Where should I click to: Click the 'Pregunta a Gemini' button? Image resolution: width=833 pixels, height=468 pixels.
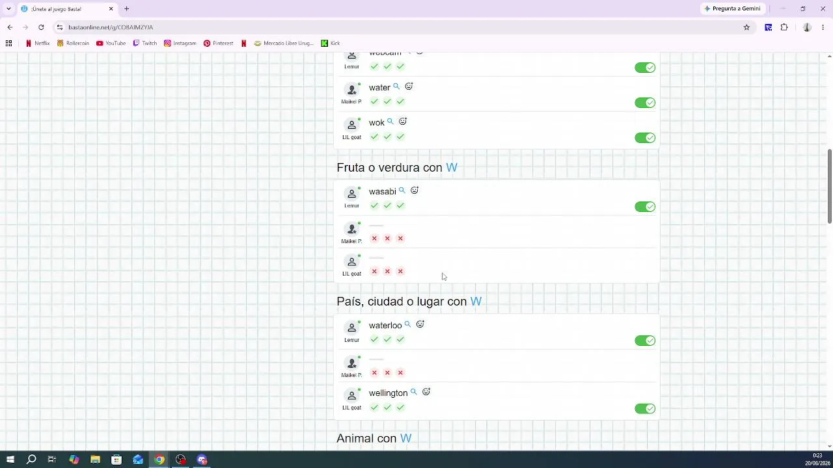coord(732,8)
